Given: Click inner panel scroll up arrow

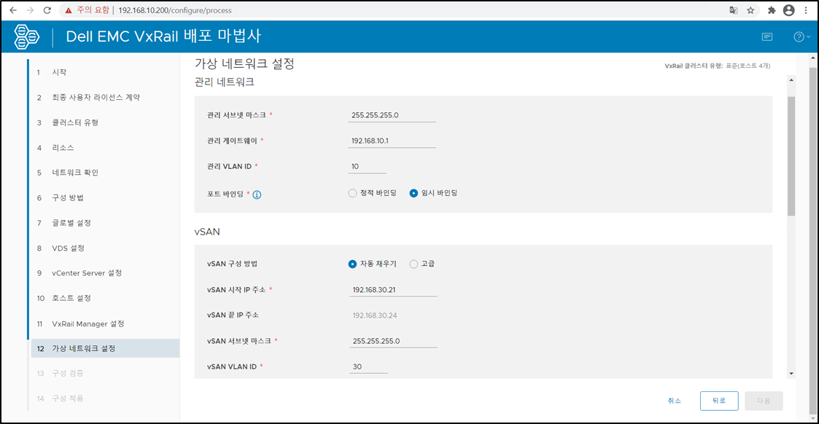Looking at the screenshot, I should point(791,80).
